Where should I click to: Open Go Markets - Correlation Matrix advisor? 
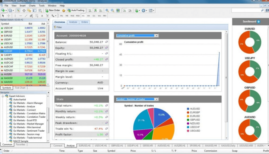[x=29, y=114]
